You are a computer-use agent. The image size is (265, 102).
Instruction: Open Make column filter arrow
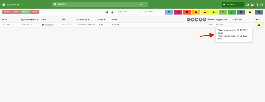pyautogui.click(x=105, y=20)
